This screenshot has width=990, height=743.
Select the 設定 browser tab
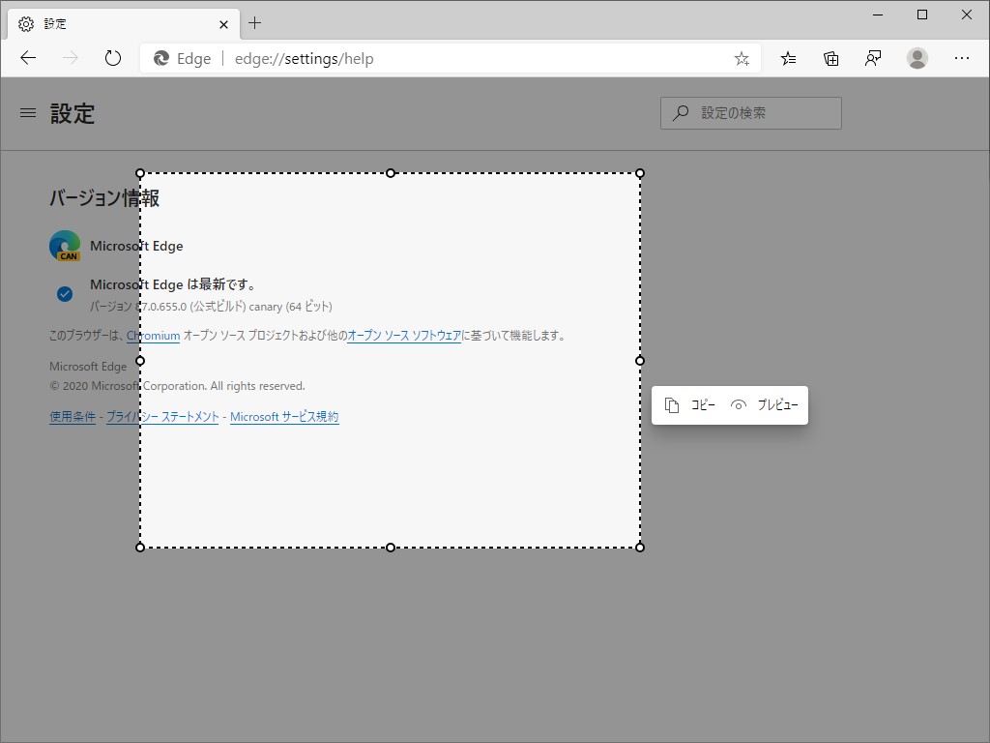tap(124, 24)
